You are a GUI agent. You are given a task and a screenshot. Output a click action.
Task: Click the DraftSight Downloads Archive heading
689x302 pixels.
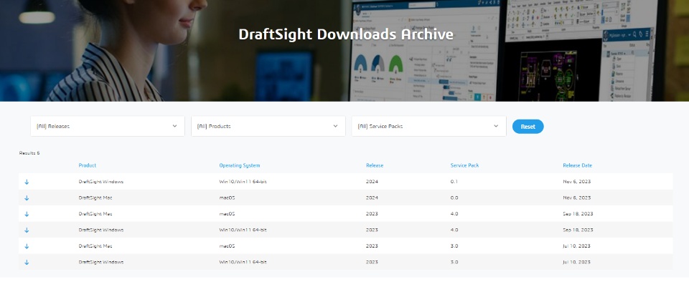coord(346,34)
